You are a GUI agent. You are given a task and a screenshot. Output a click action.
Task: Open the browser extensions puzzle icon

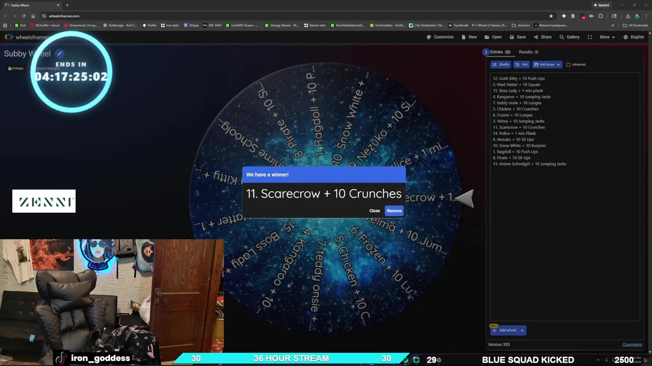(601, 16)
